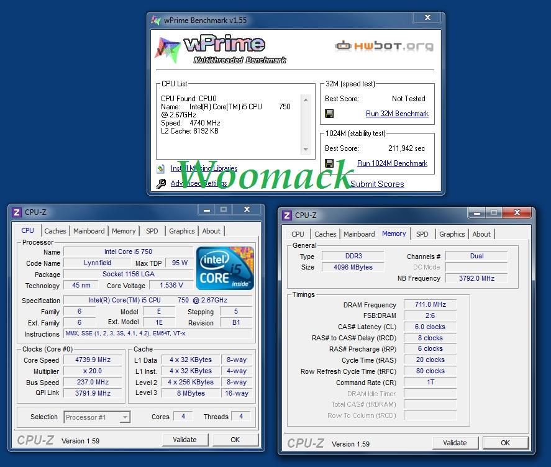Click 1024M Best Score 211,942 sec
This screenshot has height=467, width=551.
click(x=407, y=148)
